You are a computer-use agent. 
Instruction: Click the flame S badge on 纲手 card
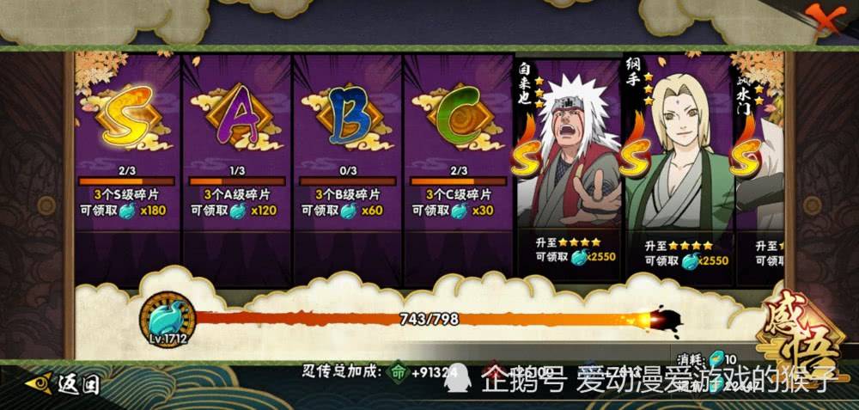(x=635, y=150)
